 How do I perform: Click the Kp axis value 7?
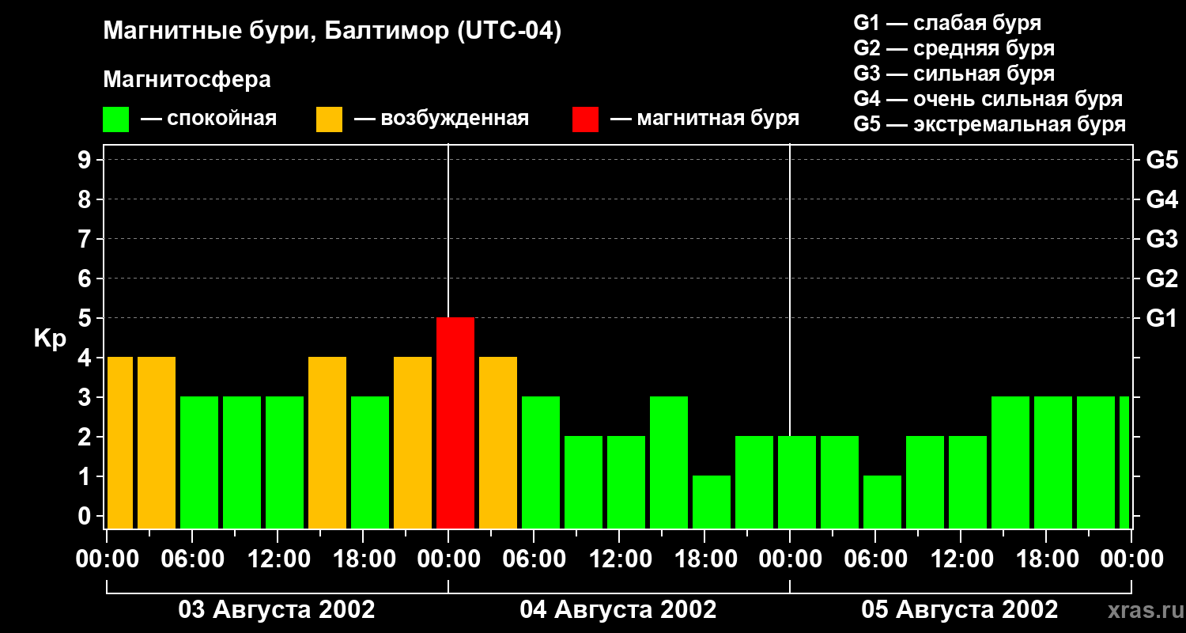tap(86, 239)
